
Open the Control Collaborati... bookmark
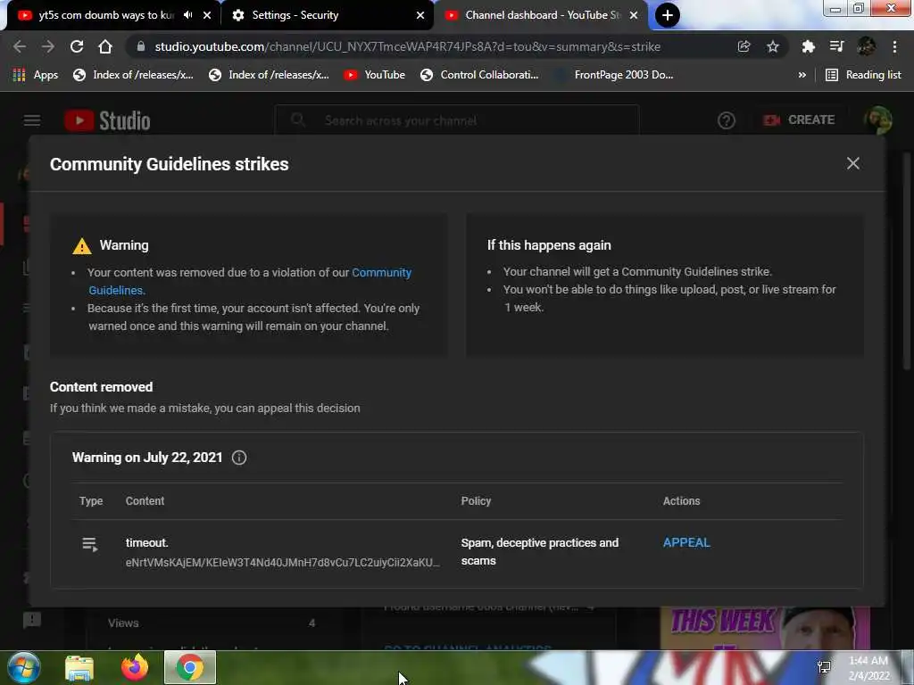pyautogui.click(x=479, y=75)
